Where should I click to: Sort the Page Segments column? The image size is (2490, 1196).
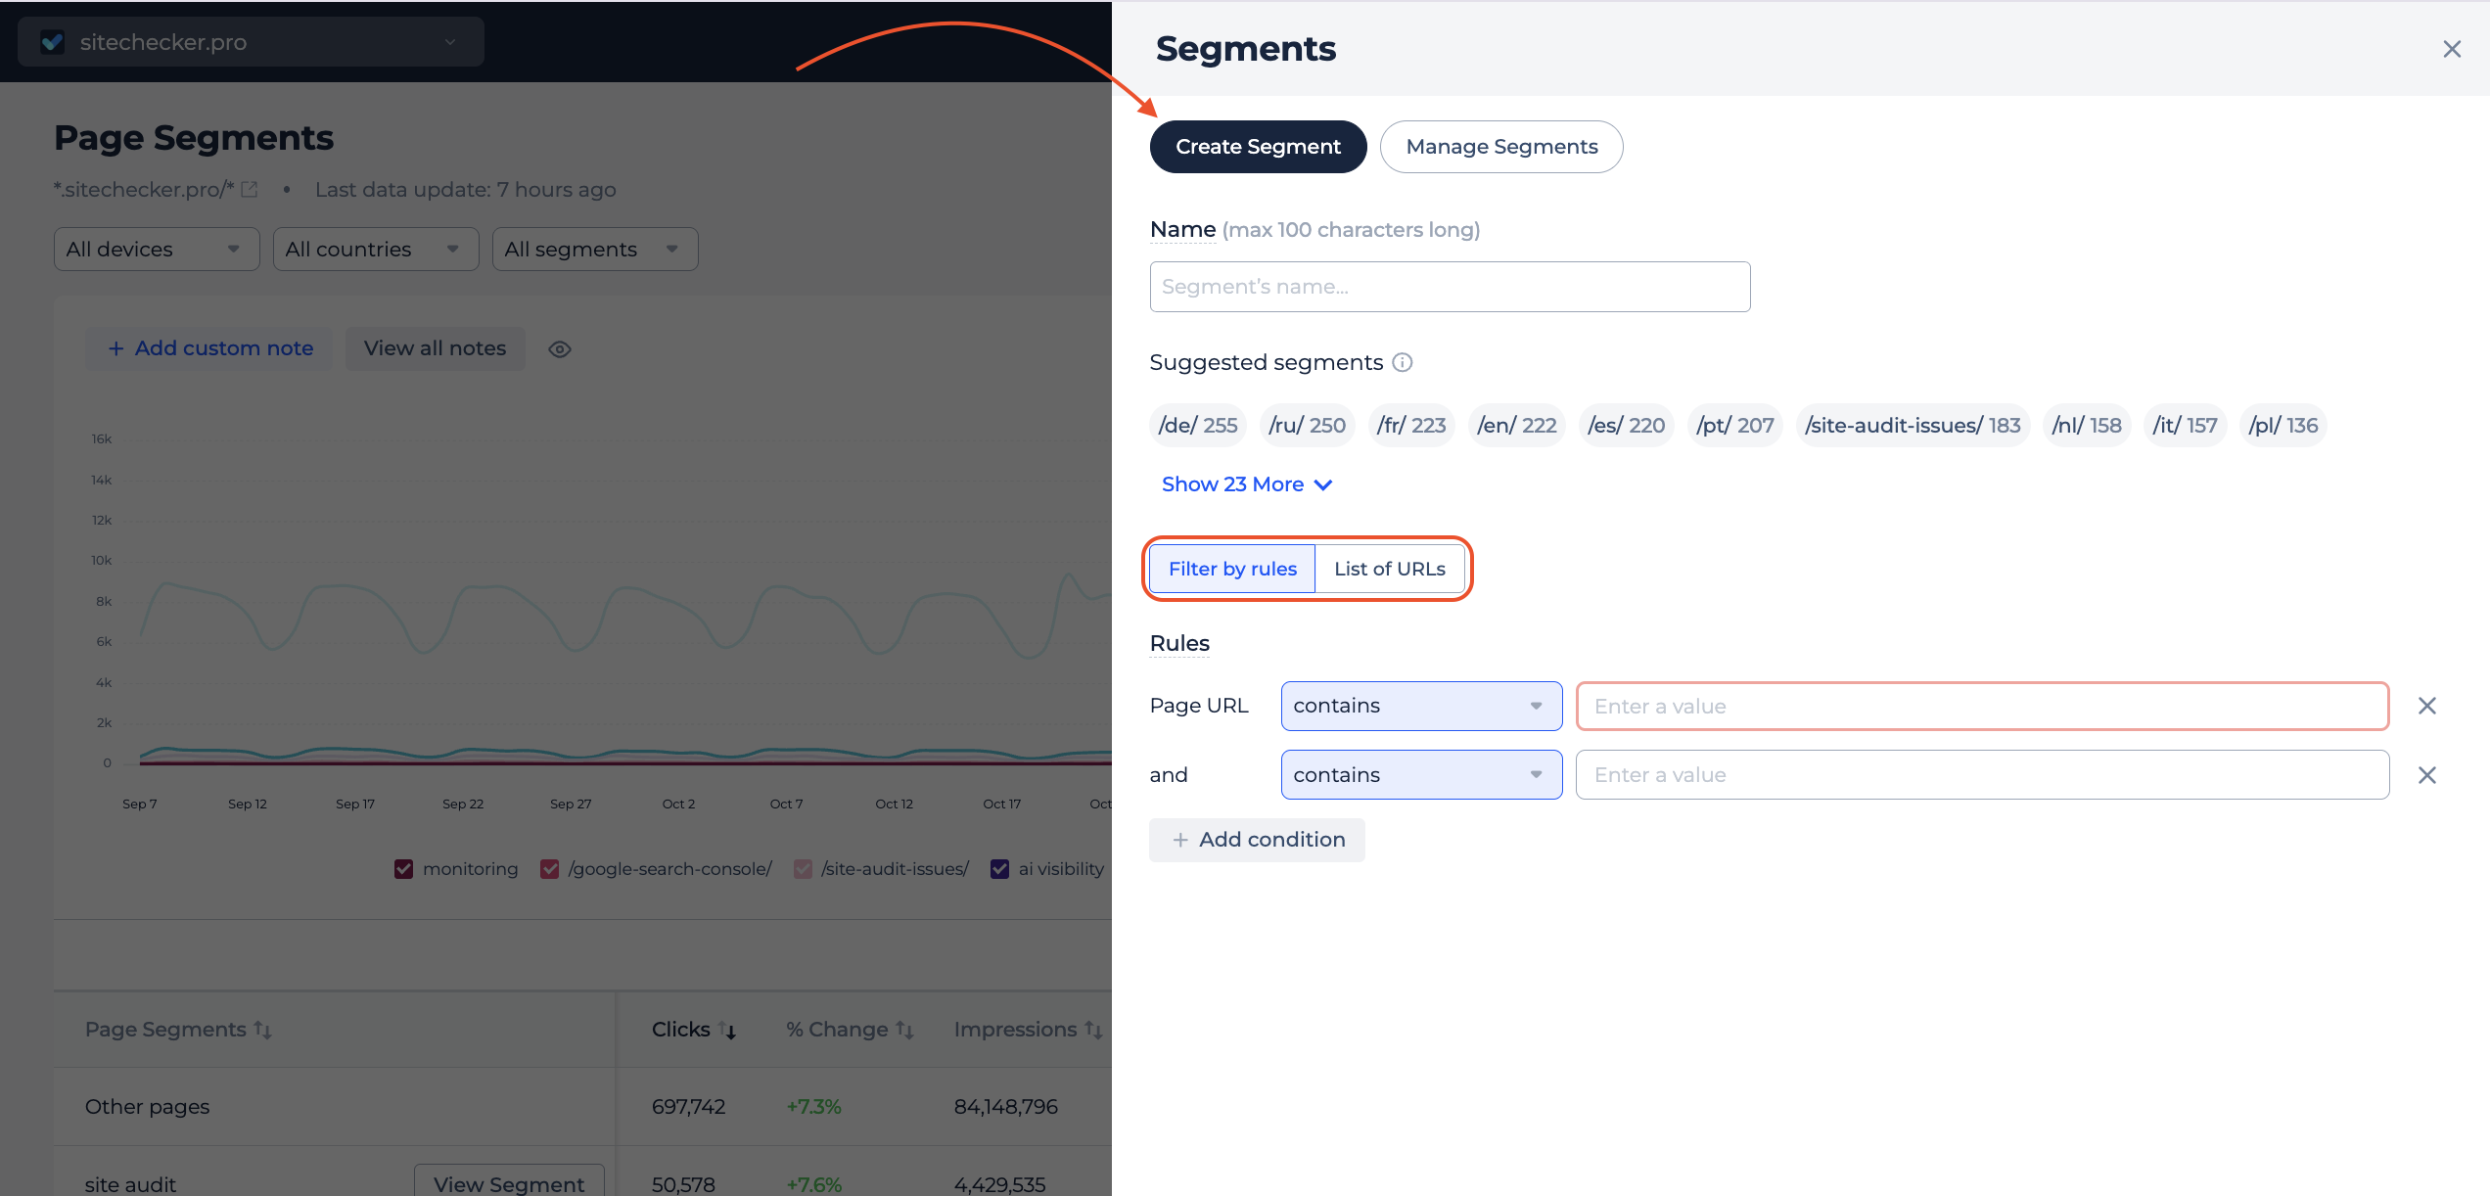click(262, 1030)
